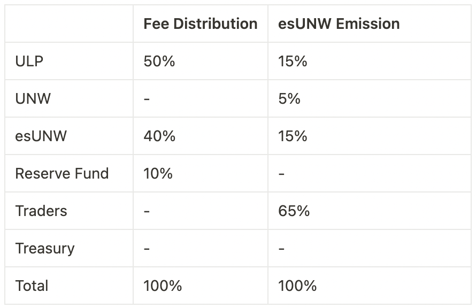Select the Treasury row label
The image size is (476, 308).
[44, 249]
